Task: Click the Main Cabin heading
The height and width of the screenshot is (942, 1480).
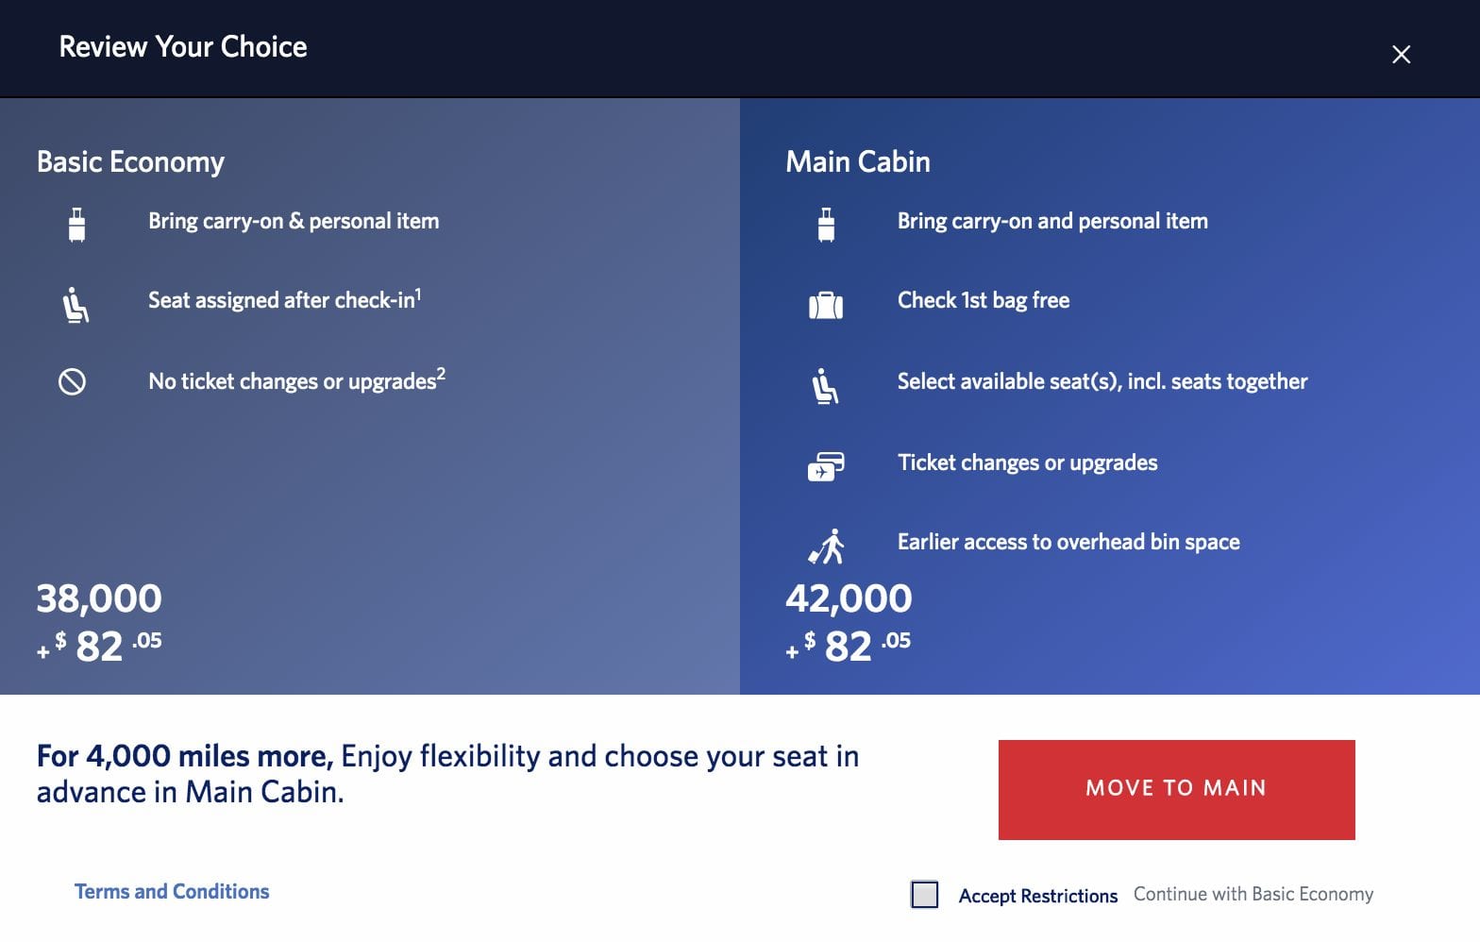Action: point(858,161)
